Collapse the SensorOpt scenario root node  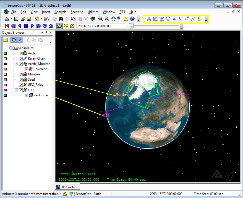11,48
